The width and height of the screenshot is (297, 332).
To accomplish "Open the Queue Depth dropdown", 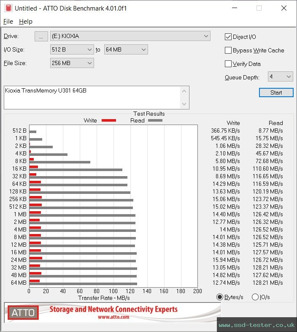I will click(x=280, y=76).
